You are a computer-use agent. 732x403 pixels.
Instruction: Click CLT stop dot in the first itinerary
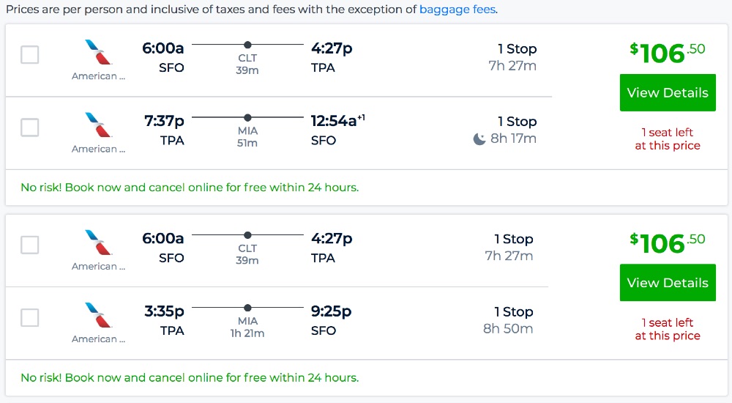point(247,45)
